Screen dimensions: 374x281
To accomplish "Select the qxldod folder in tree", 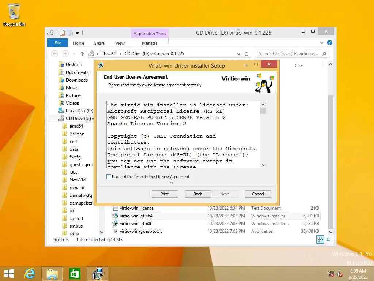I will tap(76, 218).
